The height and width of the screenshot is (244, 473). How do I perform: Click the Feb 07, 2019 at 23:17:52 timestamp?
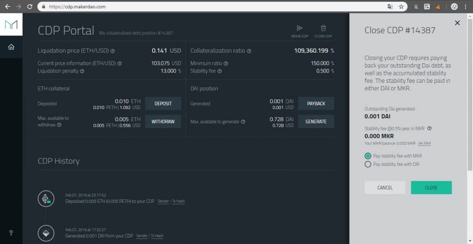coord(85,195)
